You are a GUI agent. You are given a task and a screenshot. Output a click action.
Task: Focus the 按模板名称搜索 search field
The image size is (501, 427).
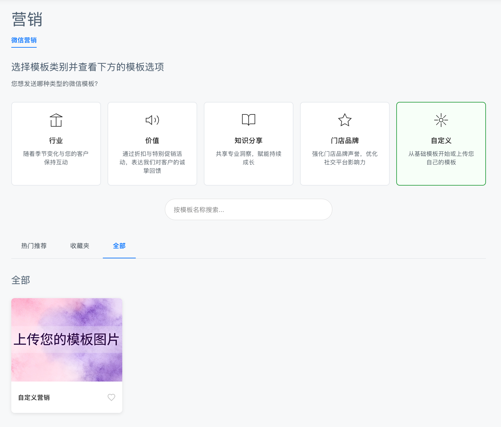pyautogui.click(x=249, y=209)
